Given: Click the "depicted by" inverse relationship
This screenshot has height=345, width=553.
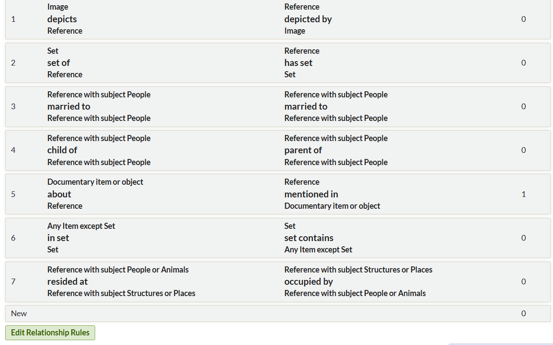Looking at the screenshot, I should point(308,19).
